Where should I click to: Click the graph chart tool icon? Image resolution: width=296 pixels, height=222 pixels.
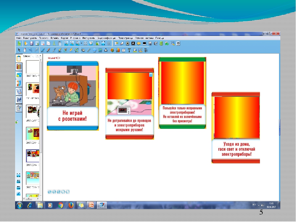click(100, 50)
